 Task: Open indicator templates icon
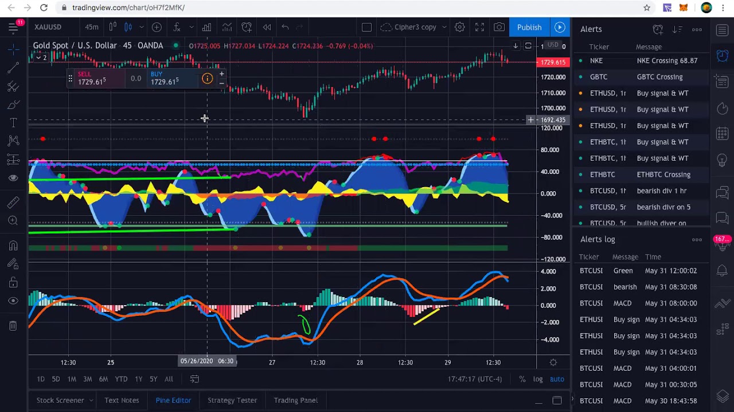(227, 27)
